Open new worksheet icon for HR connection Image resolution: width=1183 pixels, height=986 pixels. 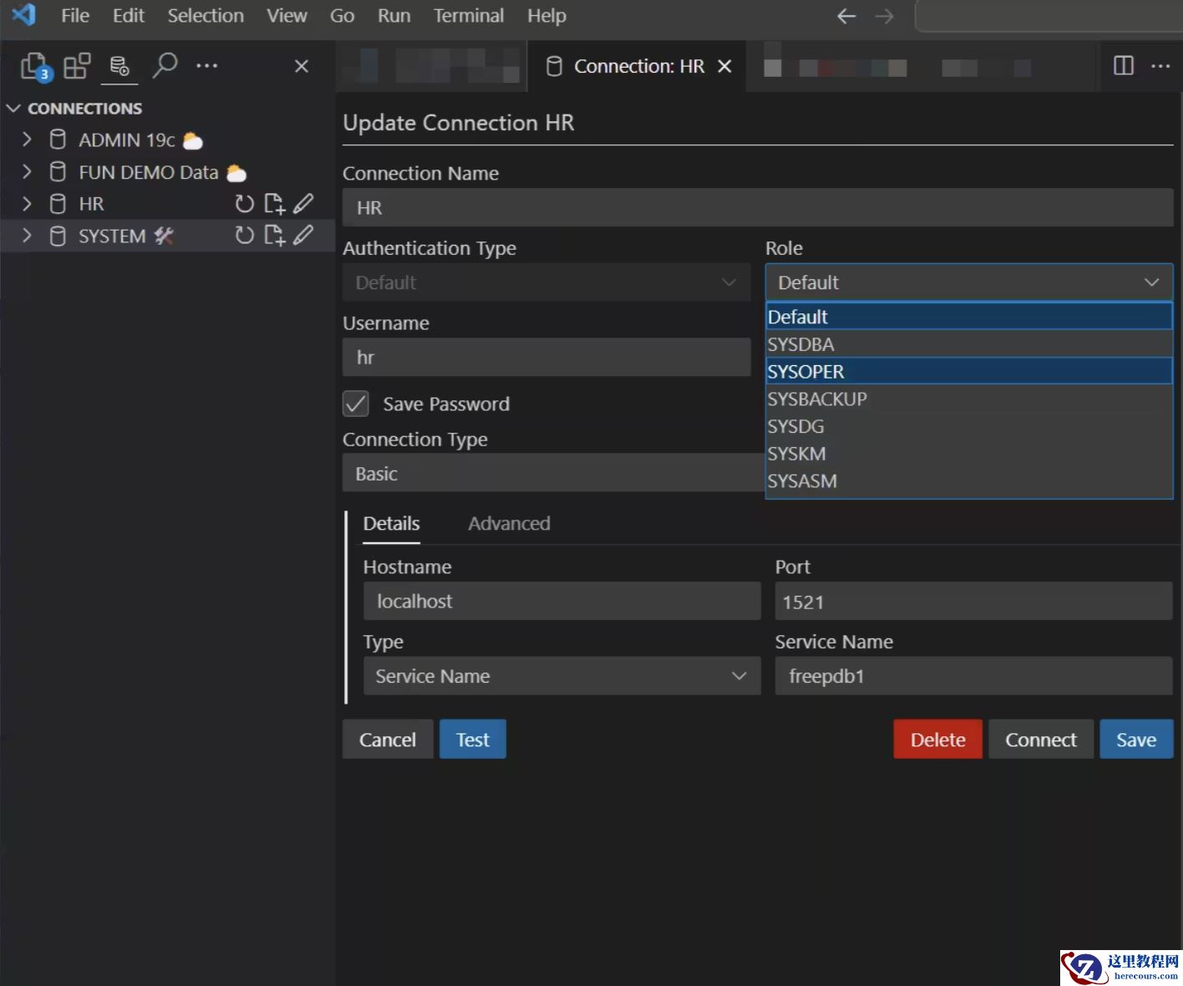tap(274, 203)
